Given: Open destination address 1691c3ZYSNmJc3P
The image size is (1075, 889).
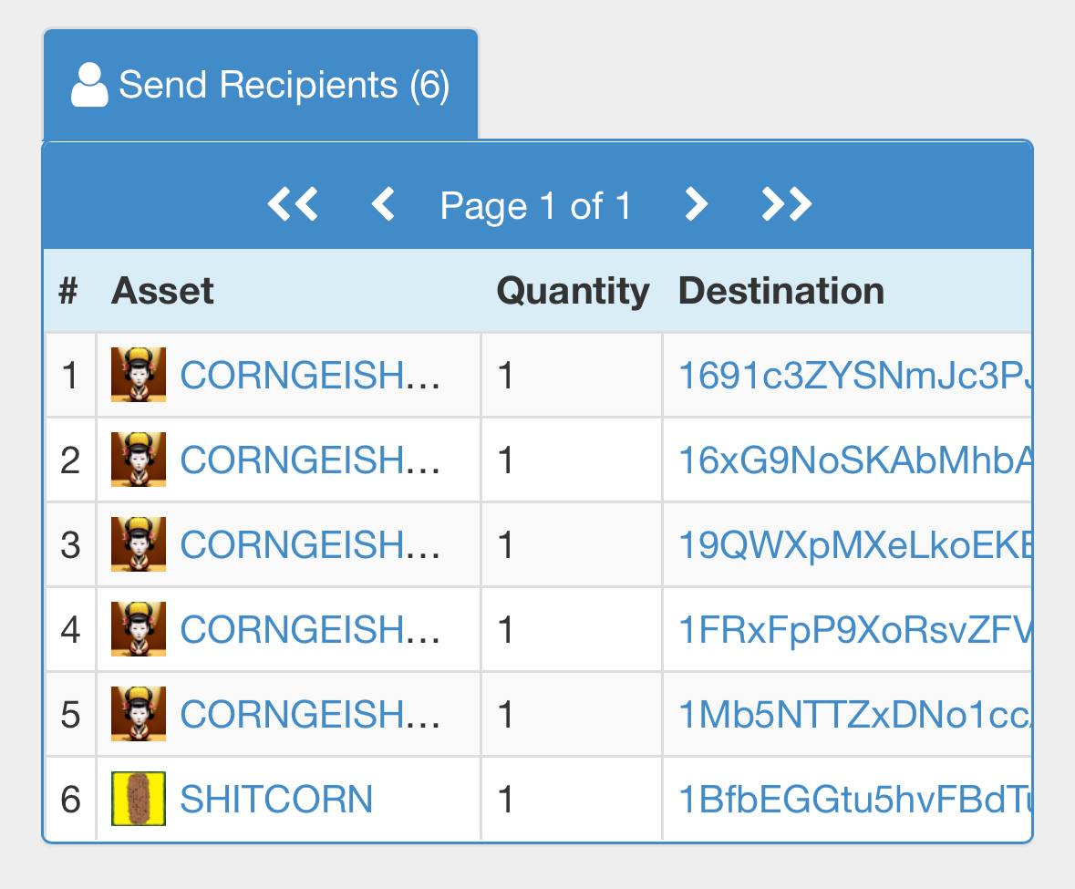Looking at the screenshot, I should 855,376.
